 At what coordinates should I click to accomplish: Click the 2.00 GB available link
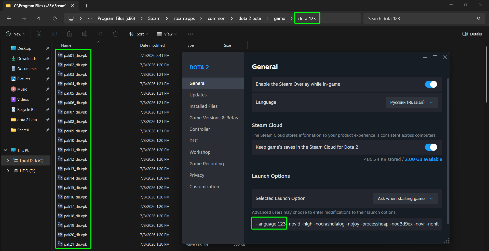[423, 159]
